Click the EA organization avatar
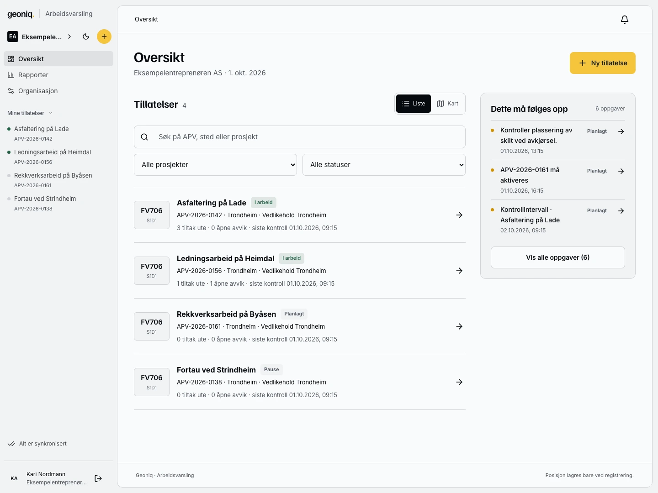The image size is (658, 493). (13, 37)
